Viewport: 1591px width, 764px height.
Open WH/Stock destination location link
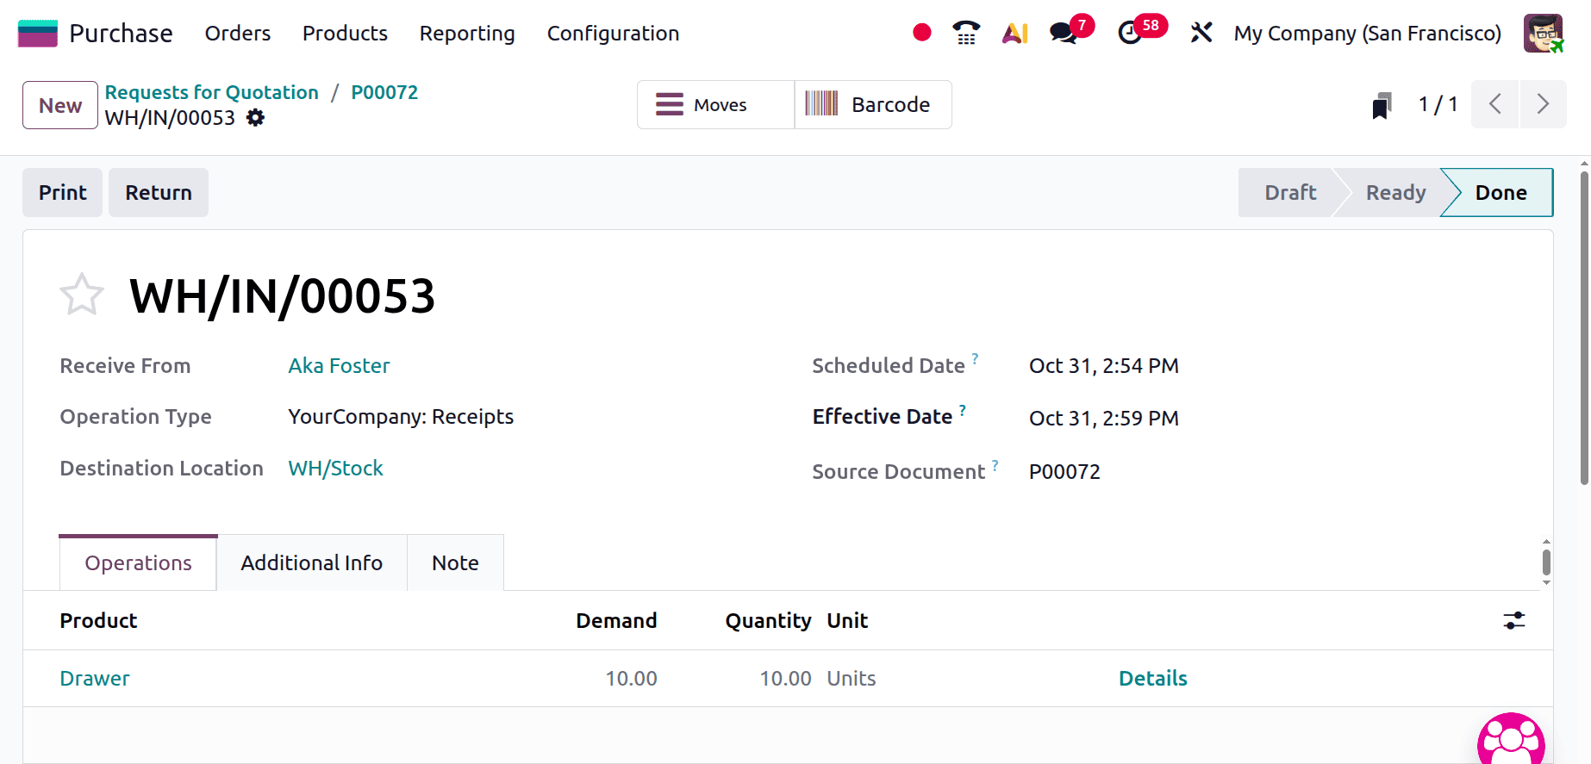coord(335,469)
